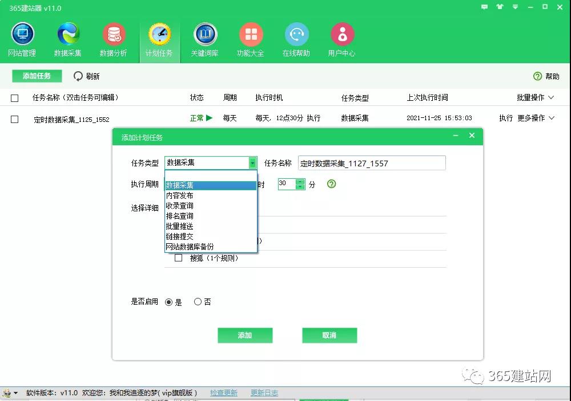Tick the 搜狐（1个规则） checkbox

178,258
